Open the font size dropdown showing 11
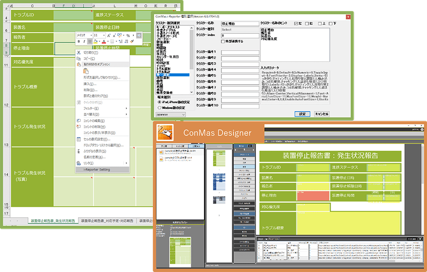Image resolution: width=427 pixels, height=272 pixels. point(104,35)
